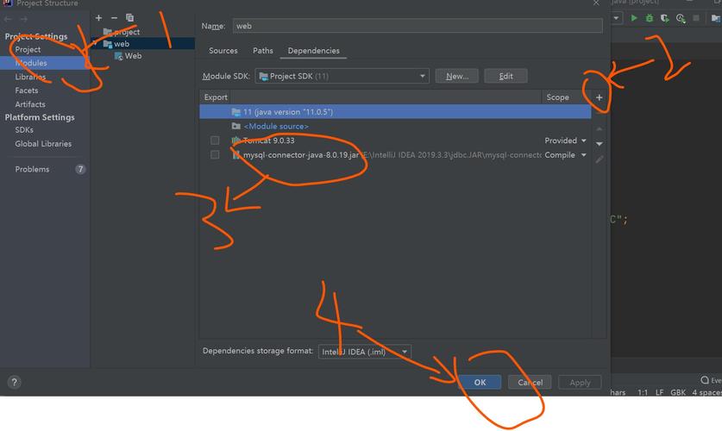
Task: Toggle export checkbox for mysql-connector-java-8.0.19.jar
Action: point(215,154)
